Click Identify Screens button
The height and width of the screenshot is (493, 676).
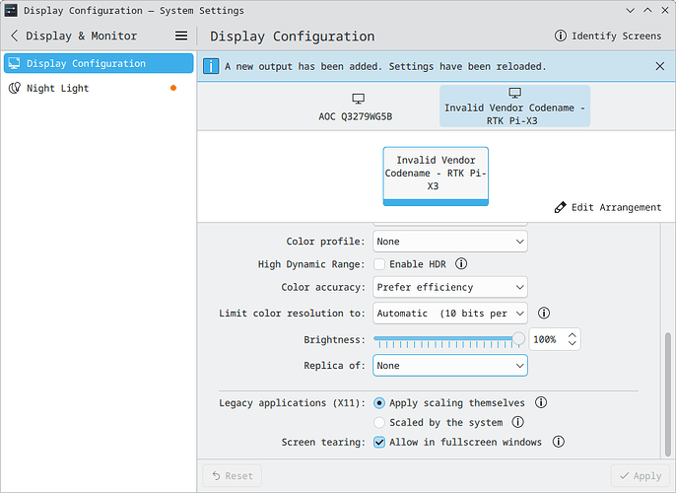[607, 35]
